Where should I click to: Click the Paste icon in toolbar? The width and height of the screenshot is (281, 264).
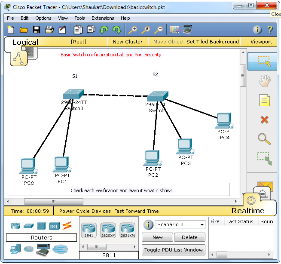pyautogui.click(x=91, y=30)
